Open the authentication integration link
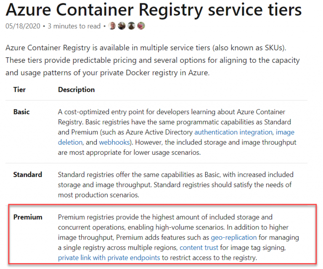Viewport: 323px width, 269px height. tap(233, 132)
